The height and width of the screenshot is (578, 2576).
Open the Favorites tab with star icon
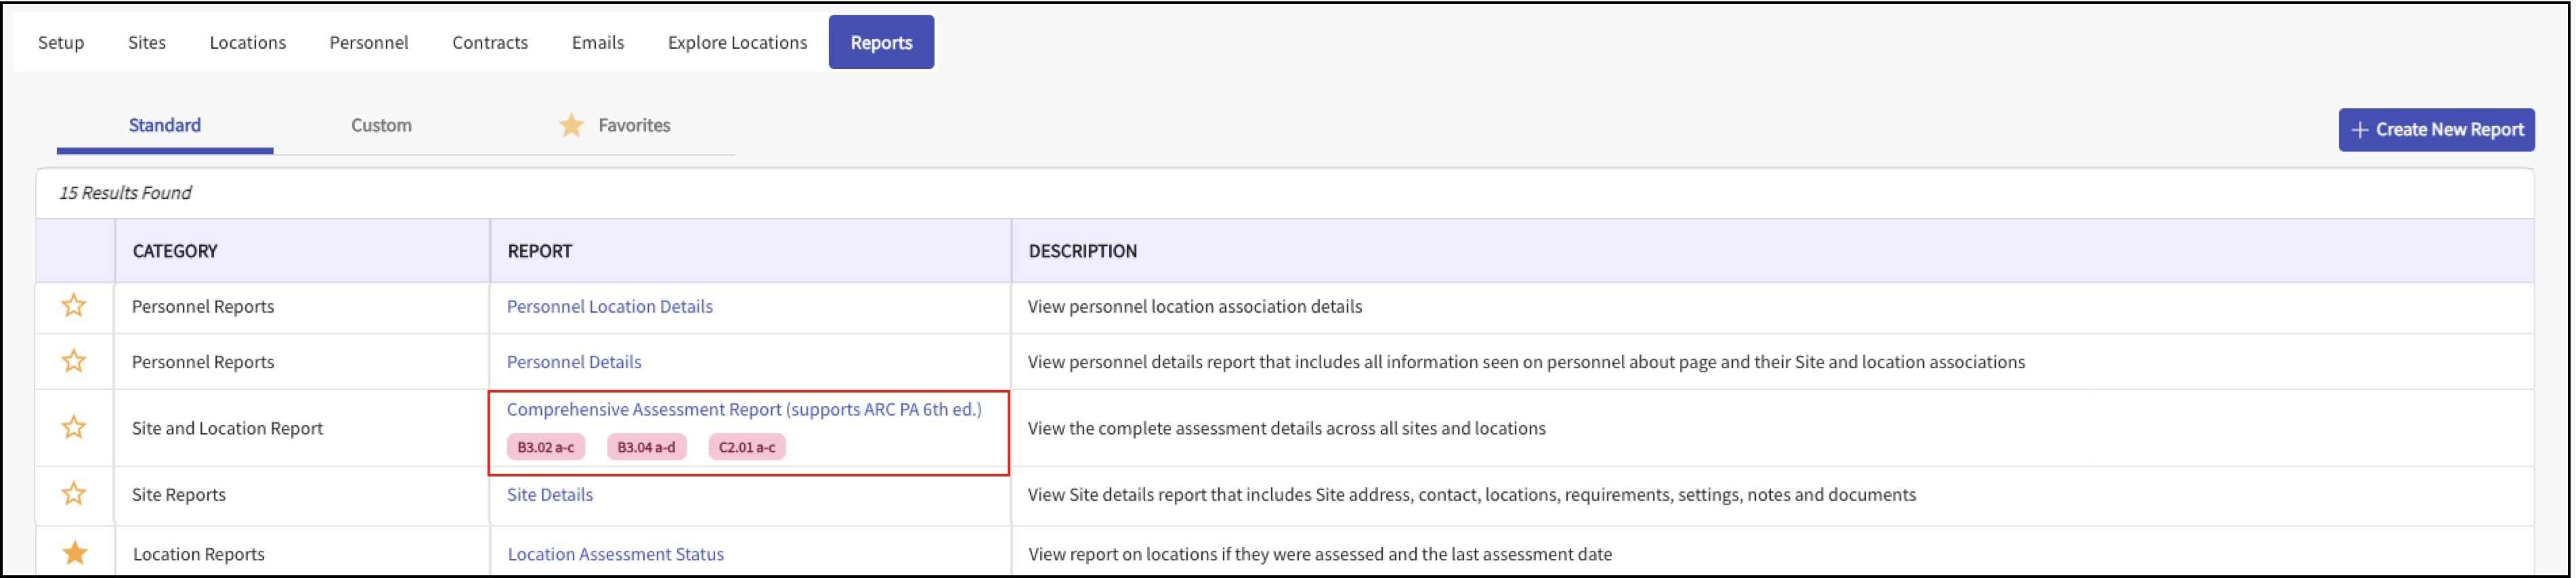tap(615, 126)
